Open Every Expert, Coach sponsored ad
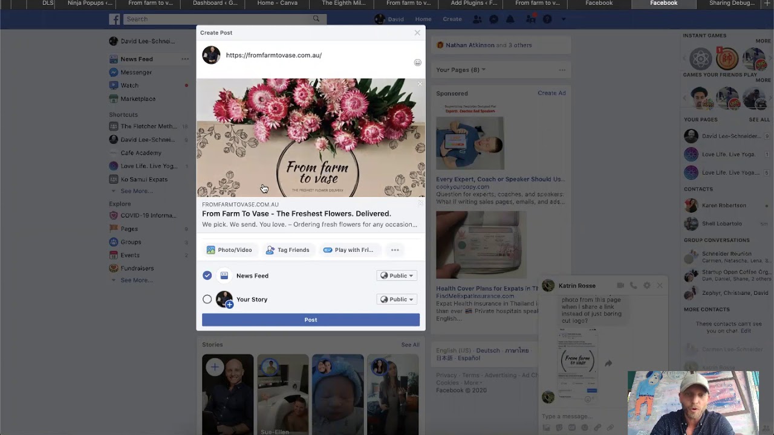 coord(499,179)
